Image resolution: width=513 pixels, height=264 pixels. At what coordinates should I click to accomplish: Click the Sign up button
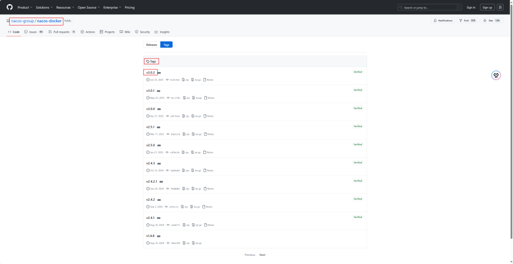(x=487, y=7)
